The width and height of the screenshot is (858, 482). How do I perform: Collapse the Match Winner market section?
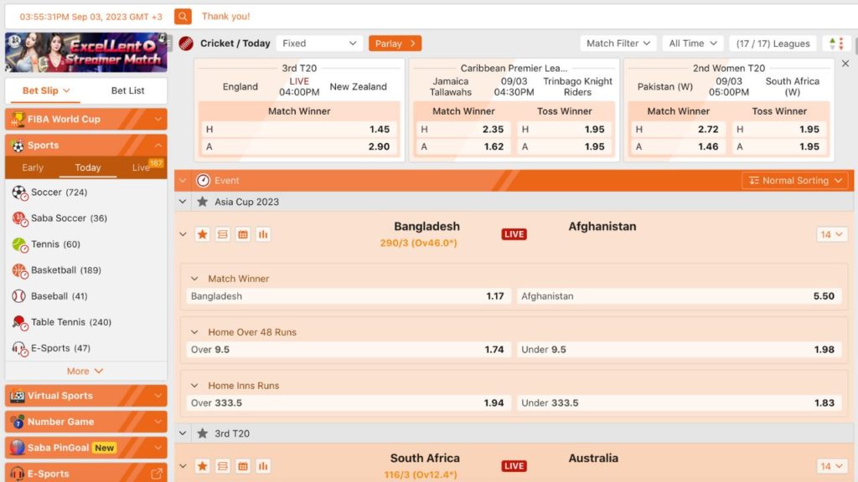(194, 279)
